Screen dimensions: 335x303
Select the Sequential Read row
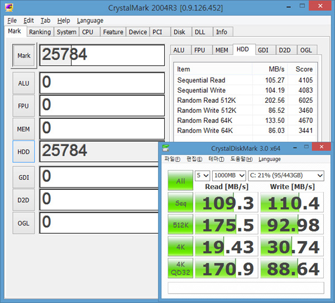[x=245, y=80]
